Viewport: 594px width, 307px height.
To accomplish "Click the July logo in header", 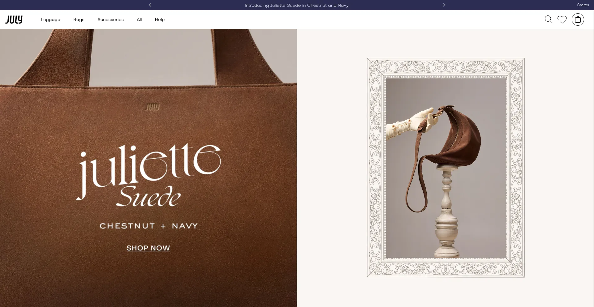I will coord(14,19).
